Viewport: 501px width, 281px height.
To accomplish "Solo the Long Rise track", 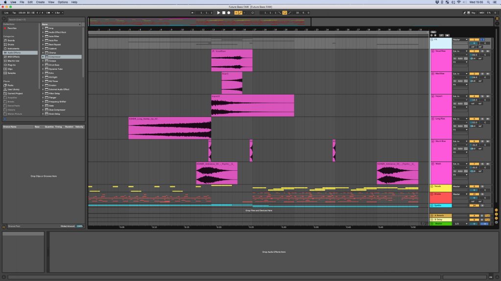I will pos(482,119).
